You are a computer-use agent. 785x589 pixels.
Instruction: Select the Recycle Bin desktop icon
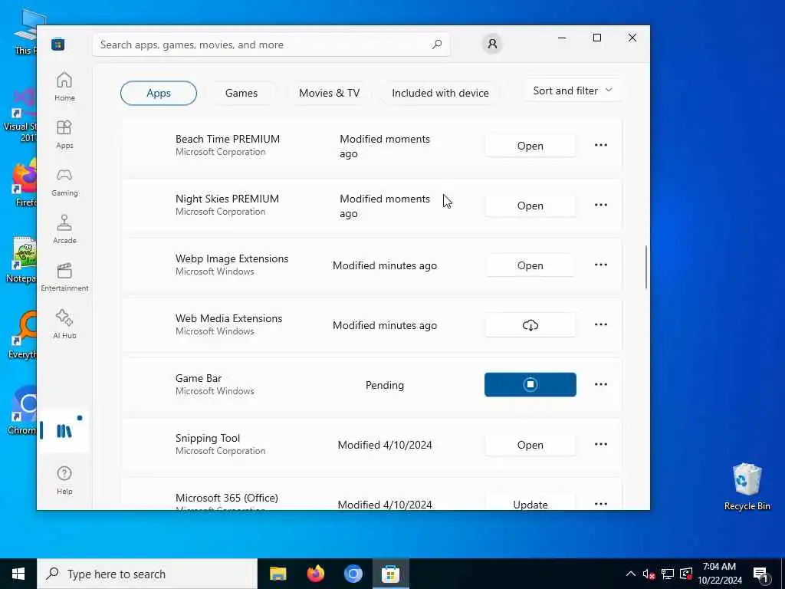[747, 487]
